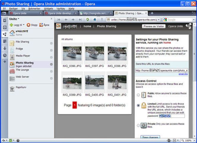
Task: Open the Fil menu
Action: point(4,9)
